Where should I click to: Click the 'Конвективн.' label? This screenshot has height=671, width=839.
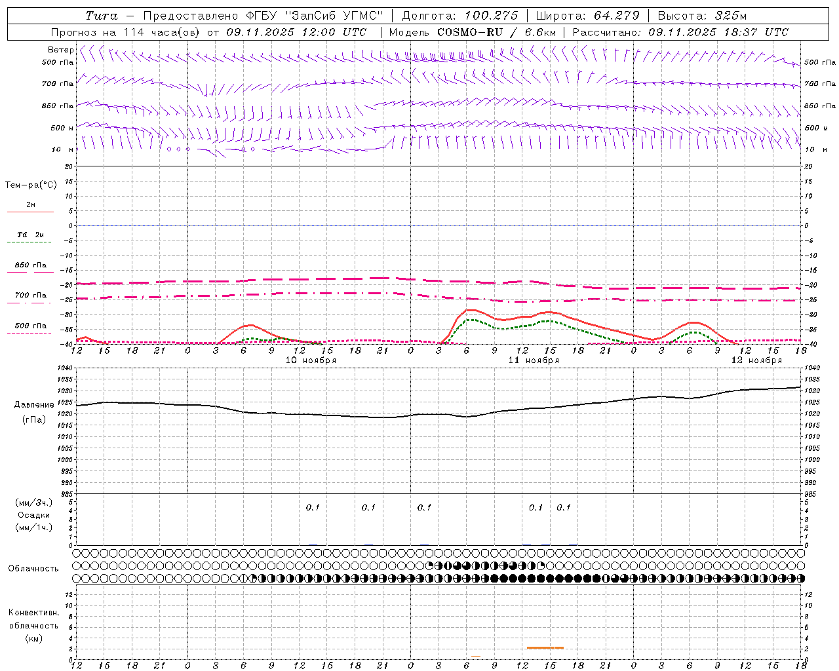click(x=34, y=613)
